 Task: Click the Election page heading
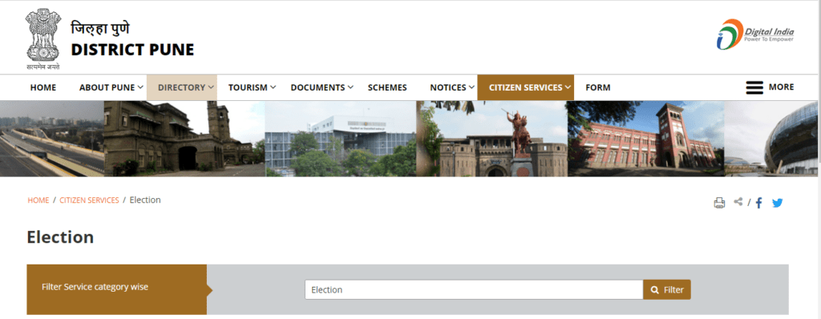[60, 237]
